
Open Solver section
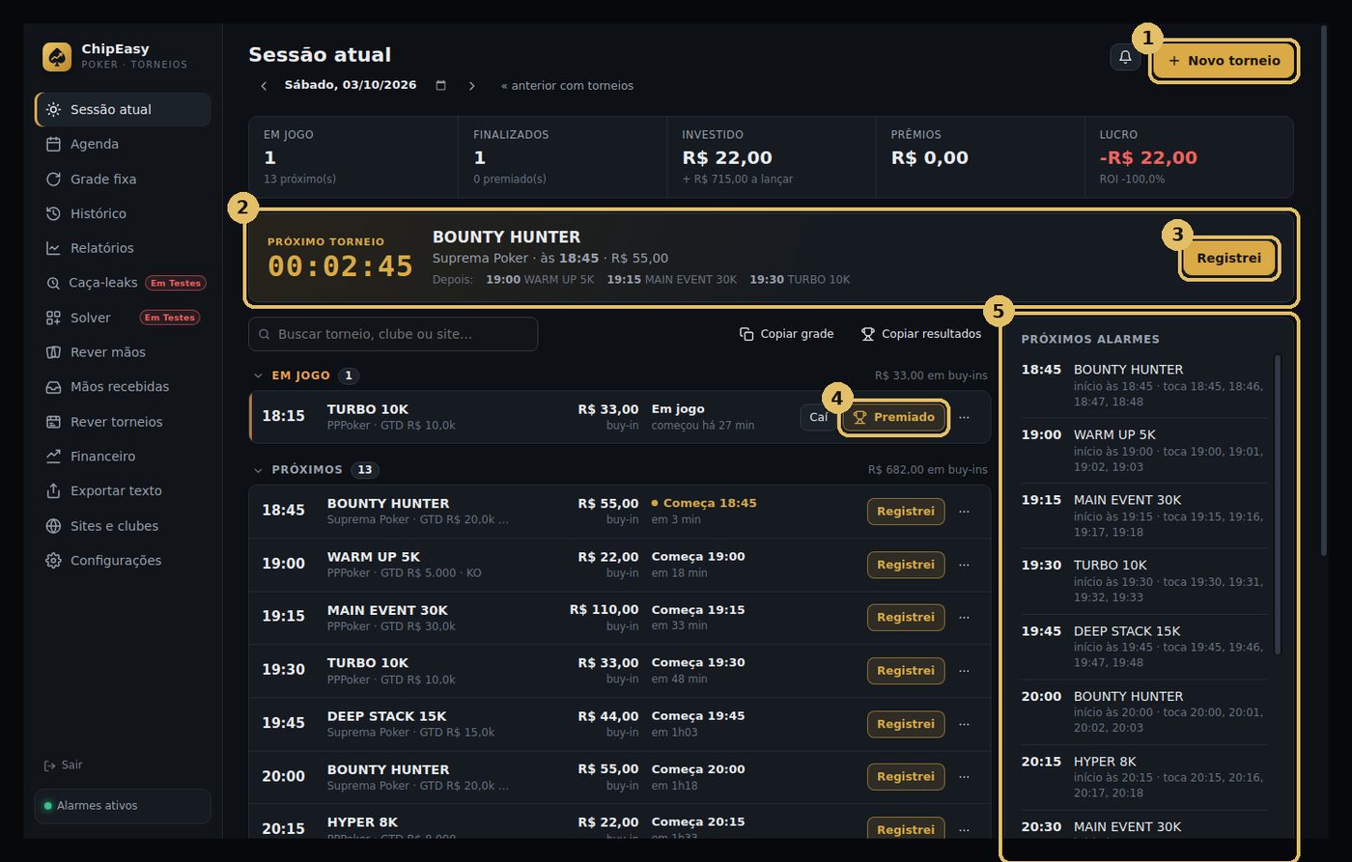(123, 318)
